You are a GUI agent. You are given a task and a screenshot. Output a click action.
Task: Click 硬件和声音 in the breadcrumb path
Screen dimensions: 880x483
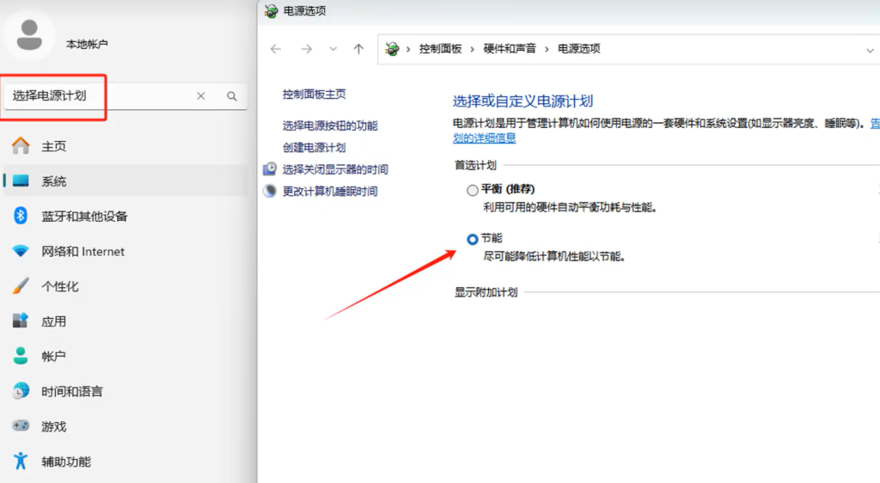(510, 49)
